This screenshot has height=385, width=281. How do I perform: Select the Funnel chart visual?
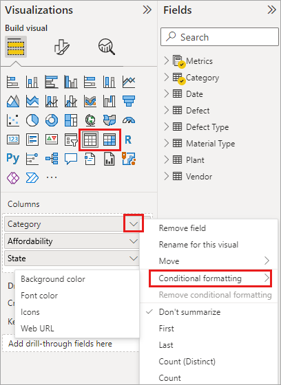tap(129, 100)
